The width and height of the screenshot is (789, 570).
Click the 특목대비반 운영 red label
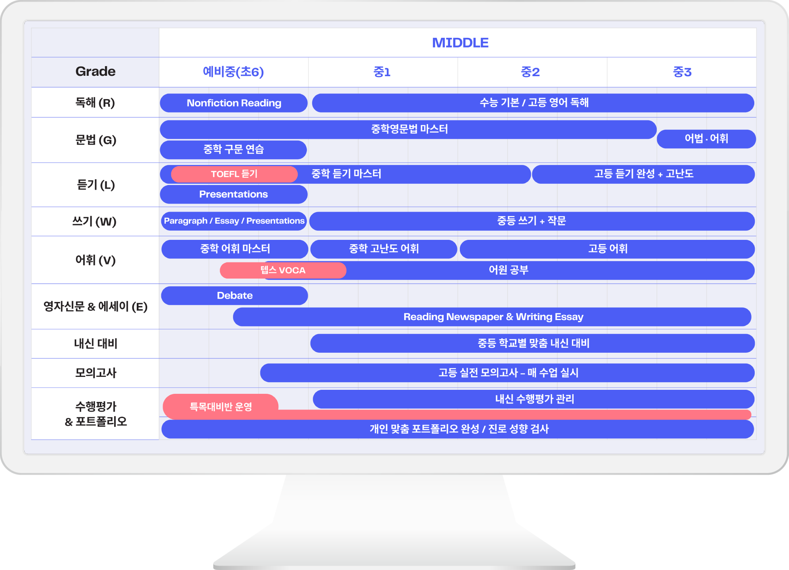pyautogui.click(x=221, y=406)
